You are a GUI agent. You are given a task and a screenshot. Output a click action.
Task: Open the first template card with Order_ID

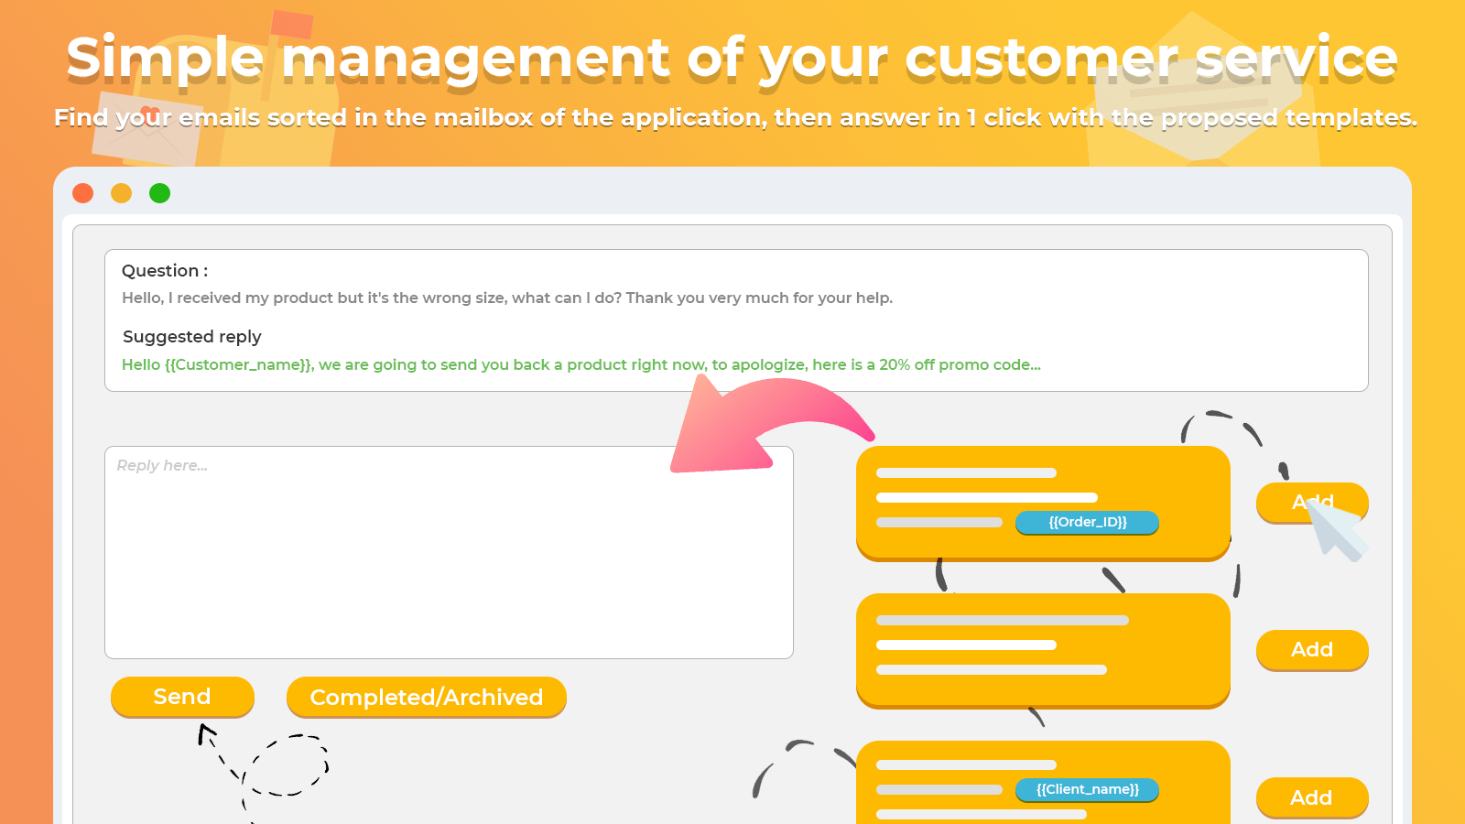1043,504
